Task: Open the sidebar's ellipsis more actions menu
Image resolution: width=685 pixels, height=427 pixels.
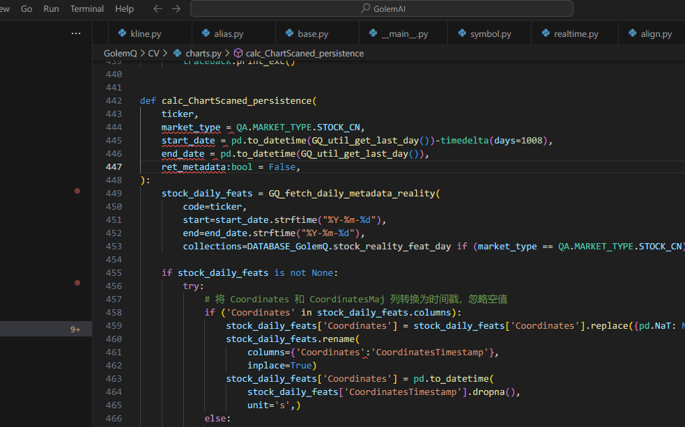Action: click(x=76, y=33)
